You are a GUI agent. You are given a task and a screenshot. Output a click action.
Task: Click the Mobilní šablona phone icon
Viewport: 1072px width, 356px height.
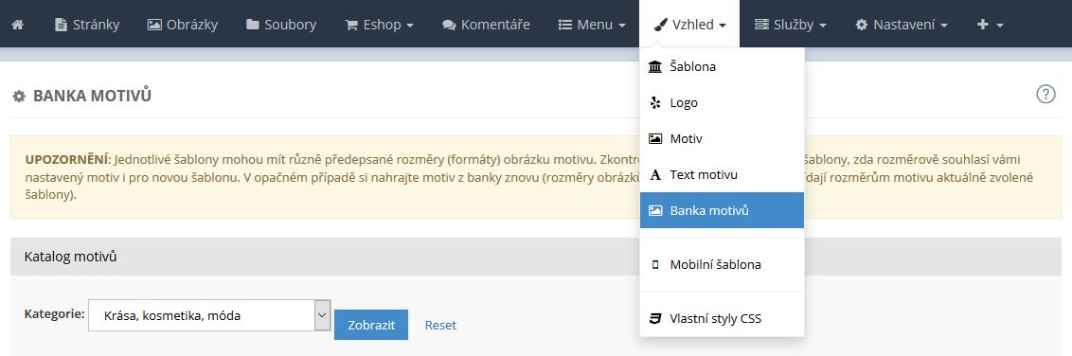655,264
